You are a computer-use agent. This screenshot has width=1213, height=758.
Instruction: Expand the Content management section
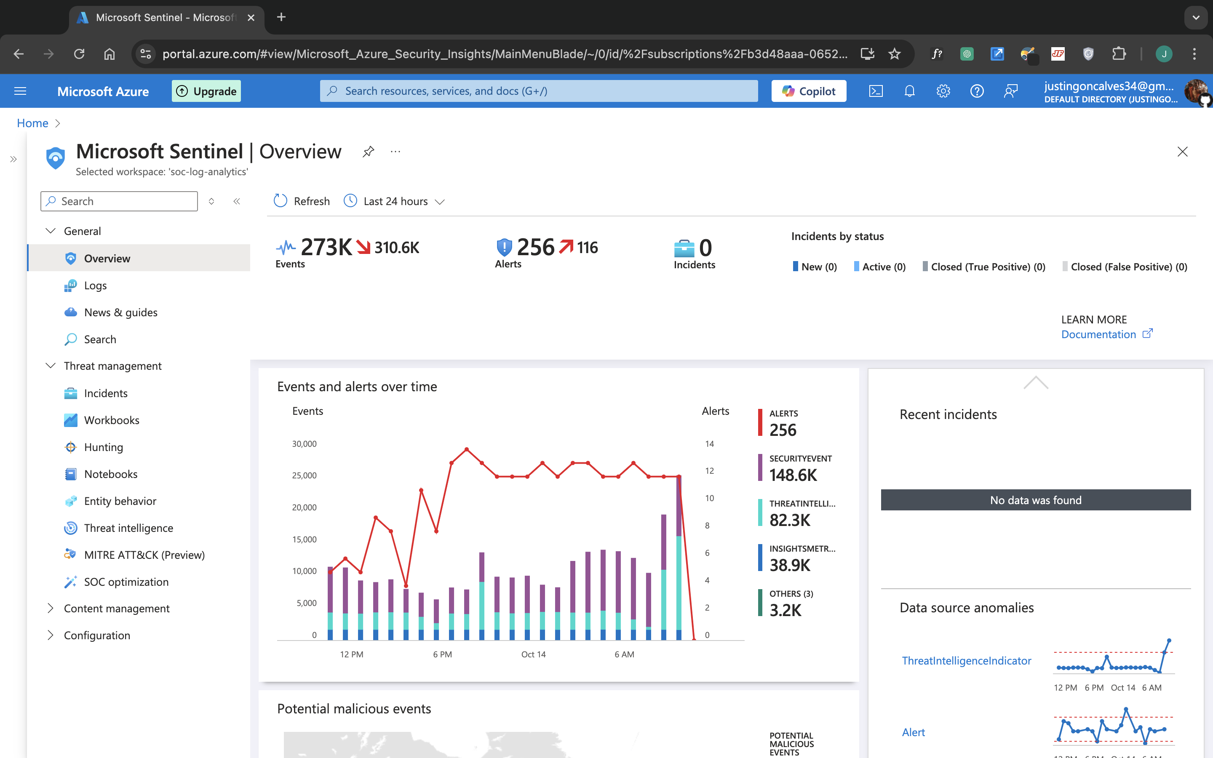point(51,608)
